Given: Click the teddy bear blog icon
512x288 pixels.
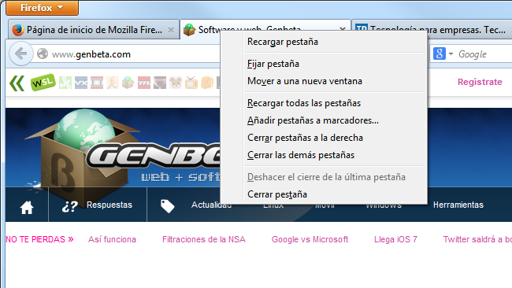Looking at the screenshot, I should [x=176, y=83].
